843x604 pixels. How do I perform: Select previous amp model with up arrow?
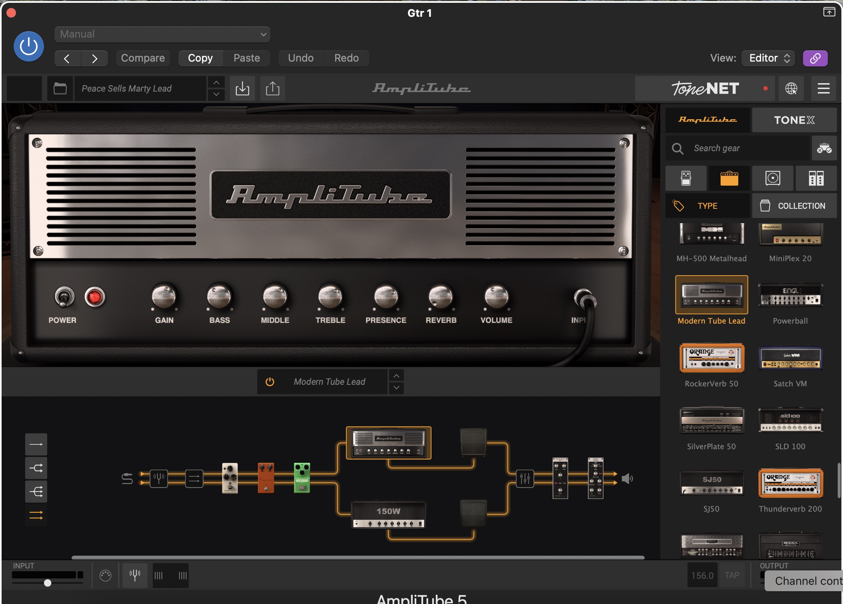[x=396, y=376]
